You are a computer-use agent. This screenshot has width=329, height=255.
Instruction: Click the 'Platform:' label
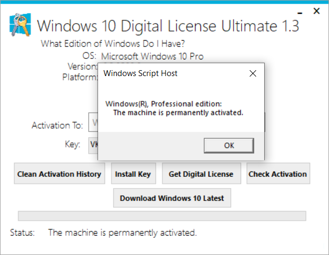[x=80, y=77]
